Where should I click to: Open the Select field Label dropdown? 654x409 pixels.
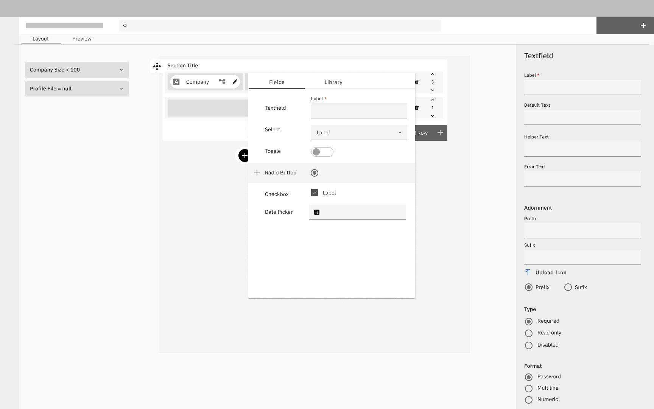point(359,132)
